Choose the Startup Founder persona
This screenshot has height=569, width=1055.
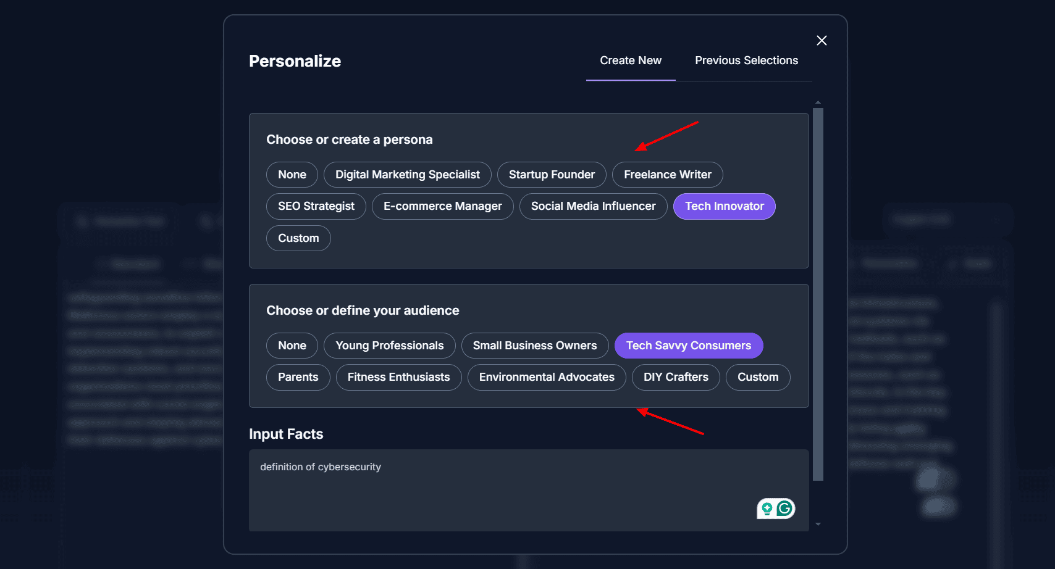pyautogui.click(x=552, y=175)
